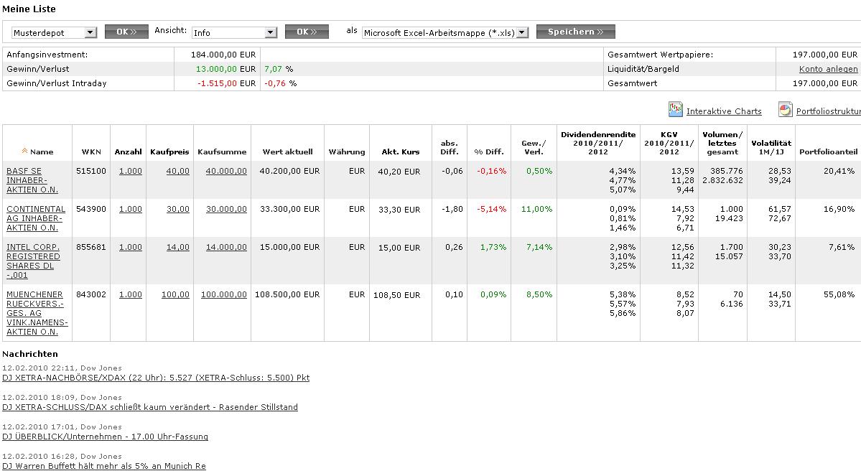This screenshot has height=471, width=861.
Task: Confirm Ansicht selection with second OK button
Action: tap(307, 32)
